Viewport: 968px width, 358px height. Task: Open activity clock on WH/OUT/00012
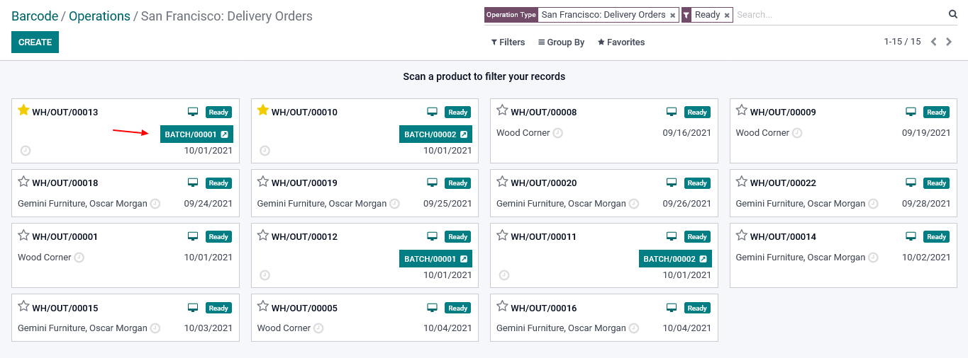tap(265, 275)
